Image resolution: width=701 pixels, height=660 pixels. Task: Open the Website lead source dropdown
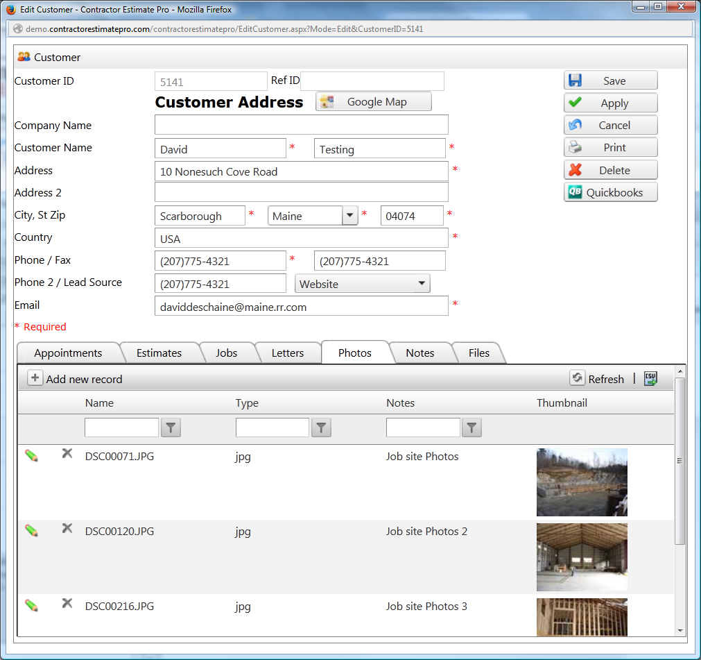pos(422,283)
